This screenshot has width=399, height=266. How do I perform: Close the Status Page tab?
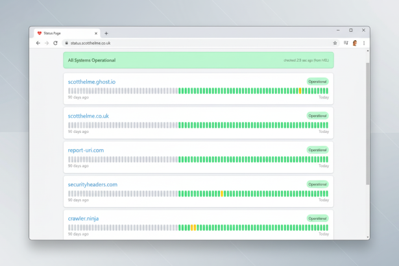[x=96, y=33]
